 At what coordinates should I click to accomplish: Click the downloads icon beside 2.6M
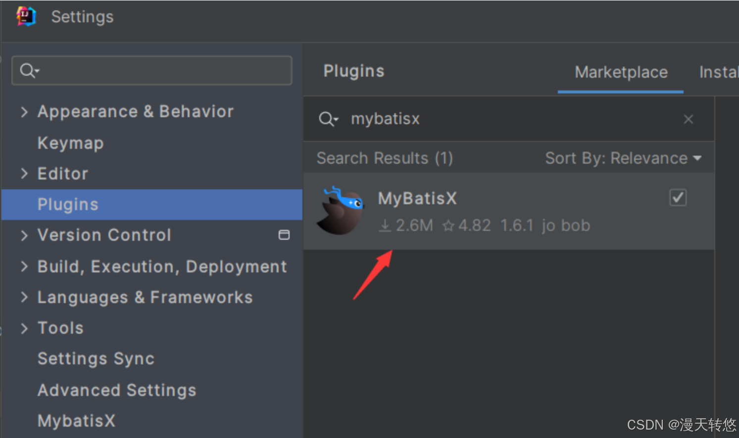(x=385, y=226)
